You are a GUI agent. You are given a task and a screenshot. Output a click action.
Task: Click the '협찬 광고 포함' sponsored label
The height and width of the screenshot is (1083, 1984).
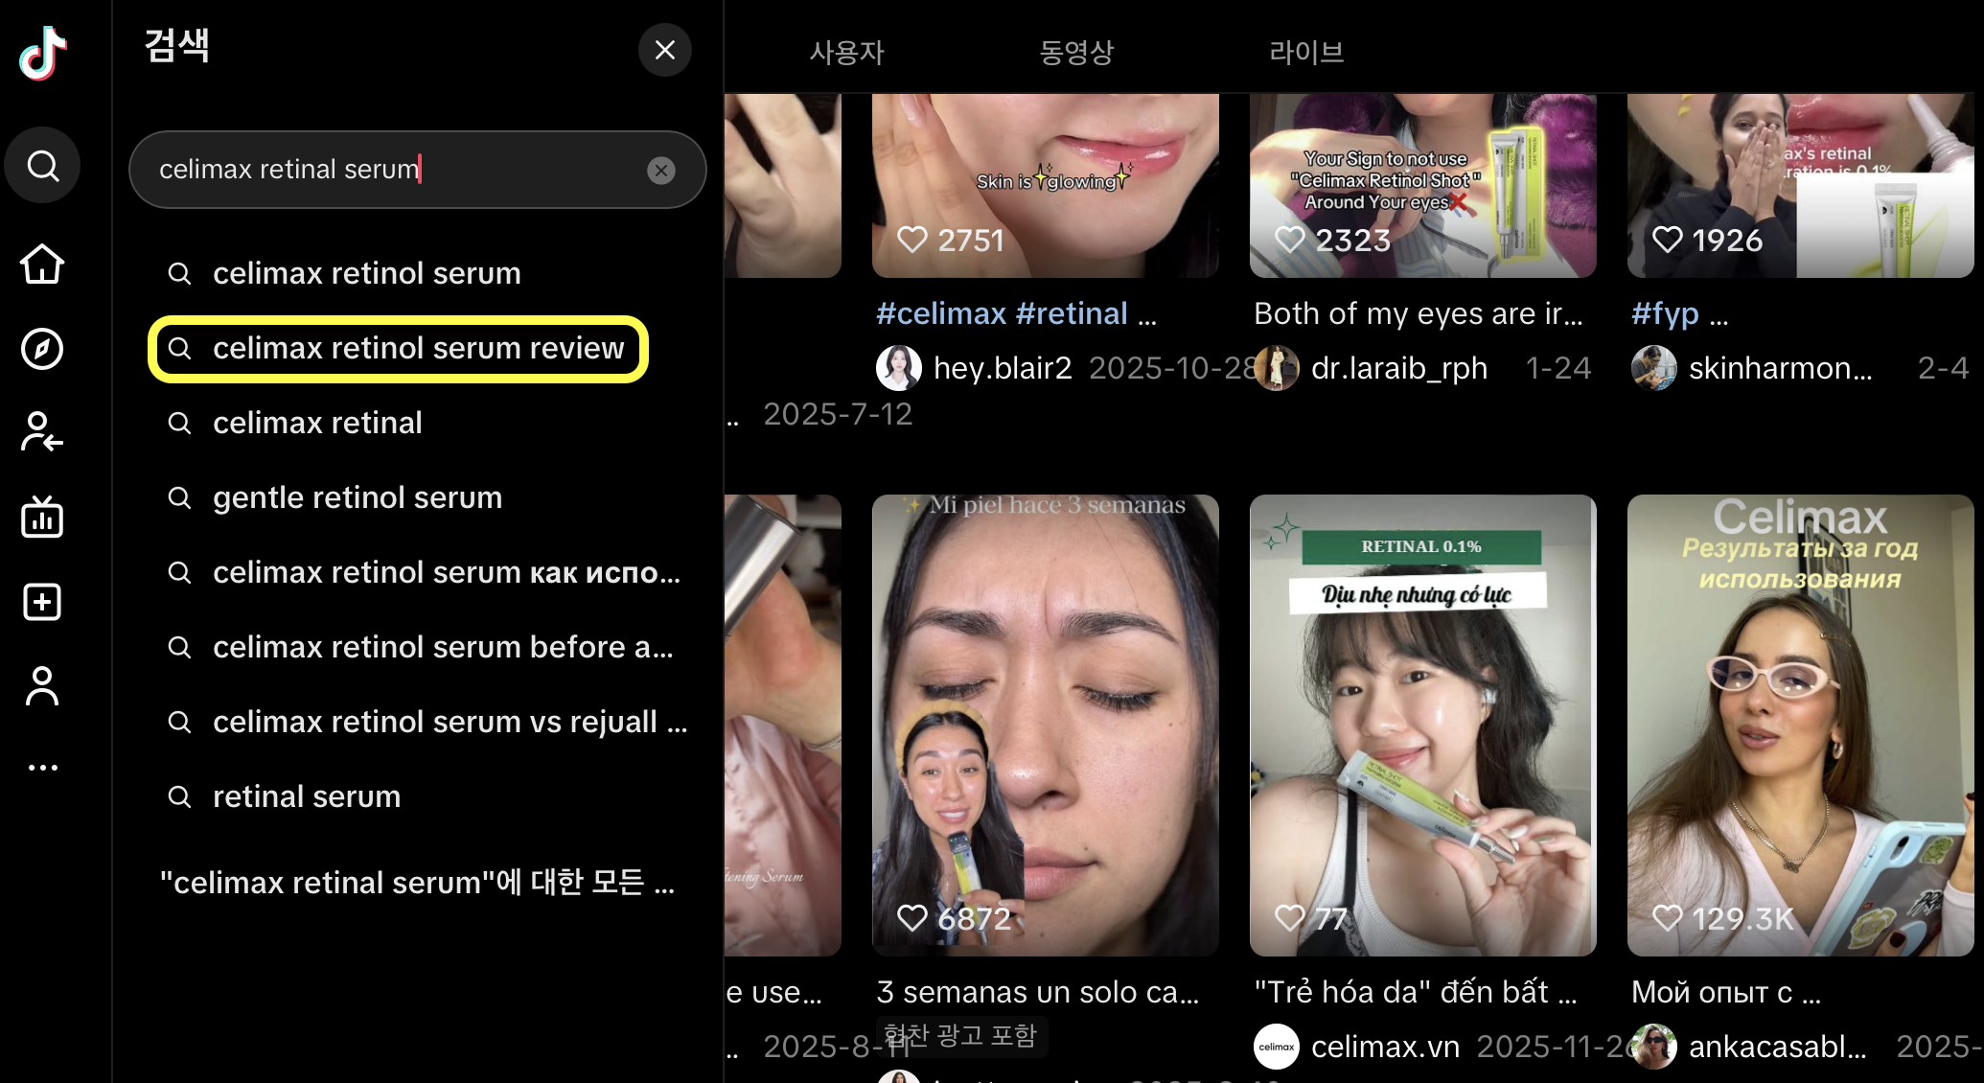click(x=960, y=1035)
